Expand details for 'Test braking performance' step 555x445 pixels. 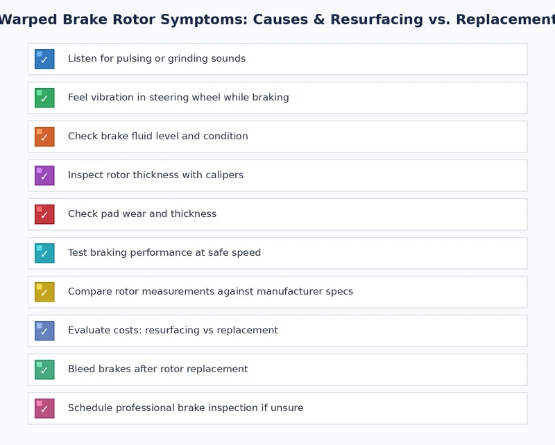(164, 253)
